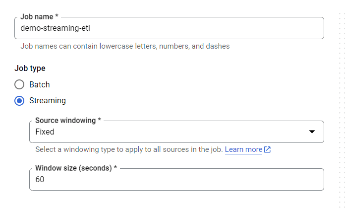Focus the Window size (seconds) field
Screen dimensions: 345x208
tap(176, 180)
